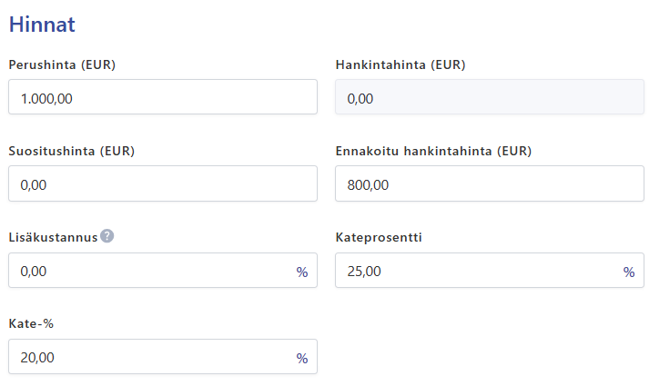Open the Lisäkustannus help question-mark icon
649x386 pixels.
coord(107,236)
